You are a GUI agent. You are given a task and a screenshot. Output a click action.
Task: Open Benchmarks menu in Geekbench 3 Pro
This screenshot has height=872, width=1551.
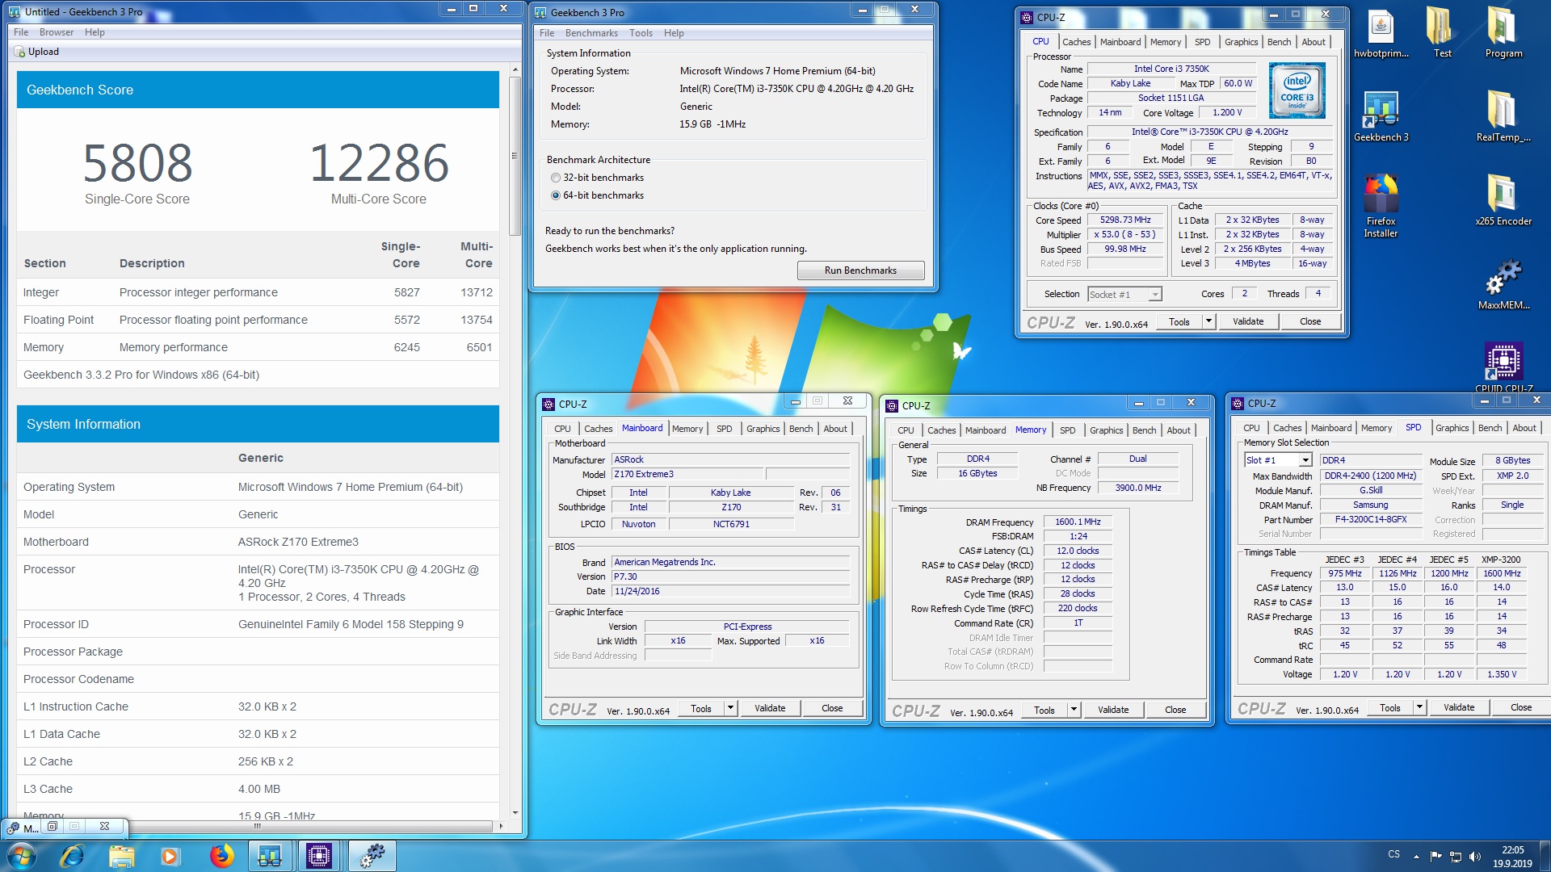coord(591,33)
